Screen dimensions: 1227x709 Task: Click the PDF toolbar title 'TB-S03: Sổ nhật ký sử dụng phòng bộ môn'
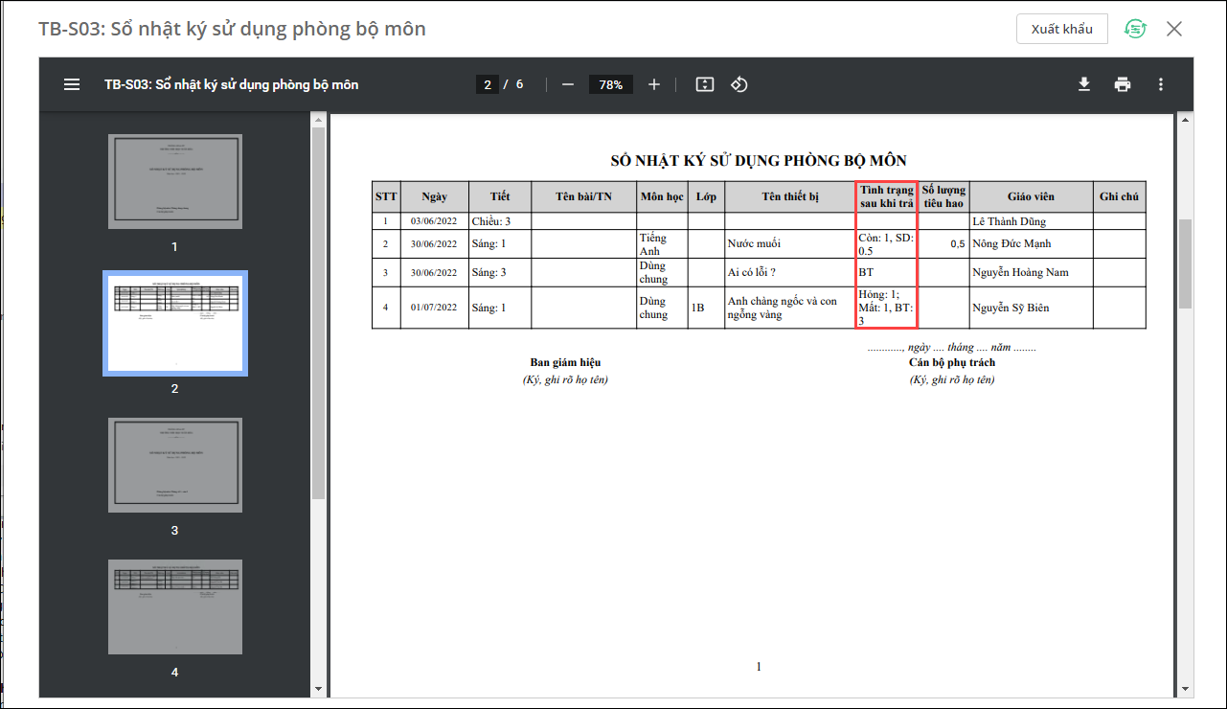[x=232, y=84]
